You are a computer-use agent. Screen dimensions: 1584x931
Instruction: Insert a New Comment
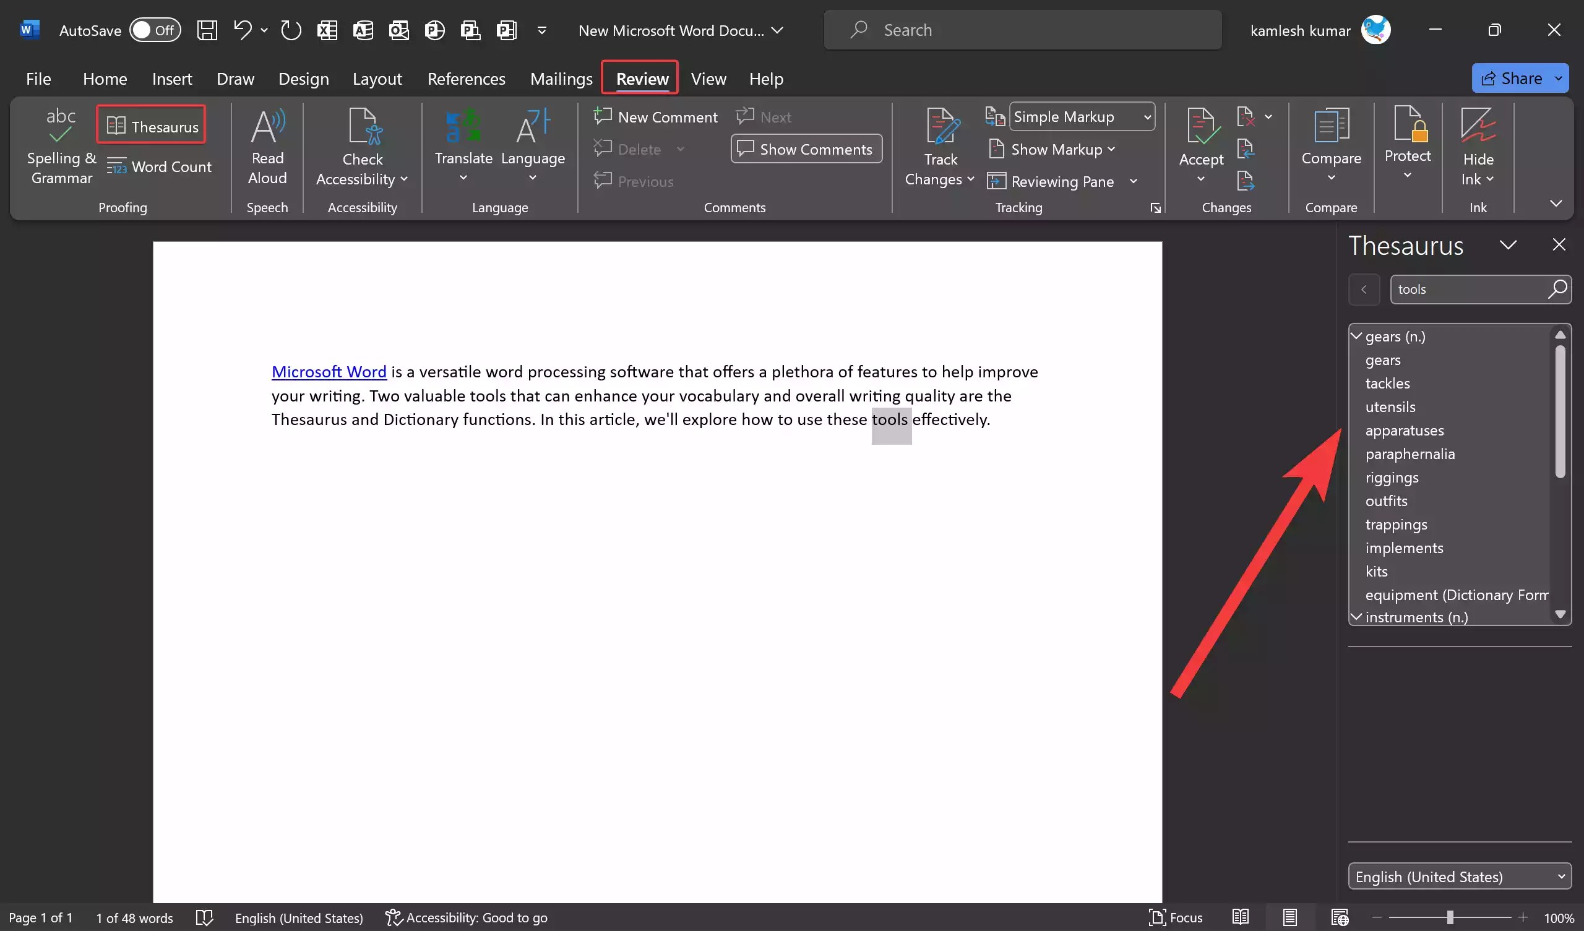[656, 116]
